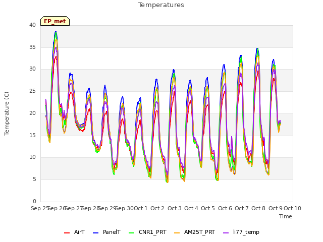Click the Temperatures chart title
Screen dimensions: 323x242
161,5
